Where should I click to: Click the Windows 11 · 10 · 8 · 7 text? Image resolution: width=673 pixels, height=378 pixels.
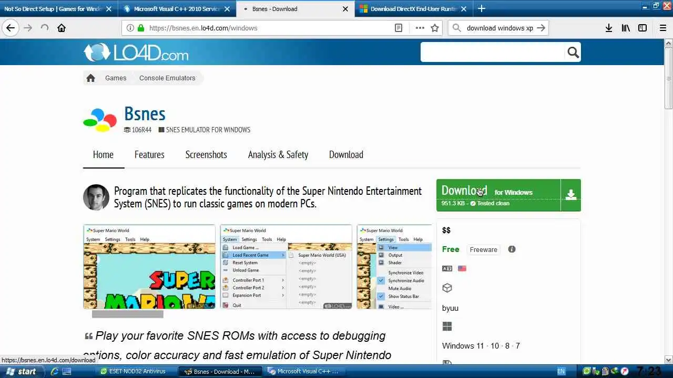click(481, 345)
